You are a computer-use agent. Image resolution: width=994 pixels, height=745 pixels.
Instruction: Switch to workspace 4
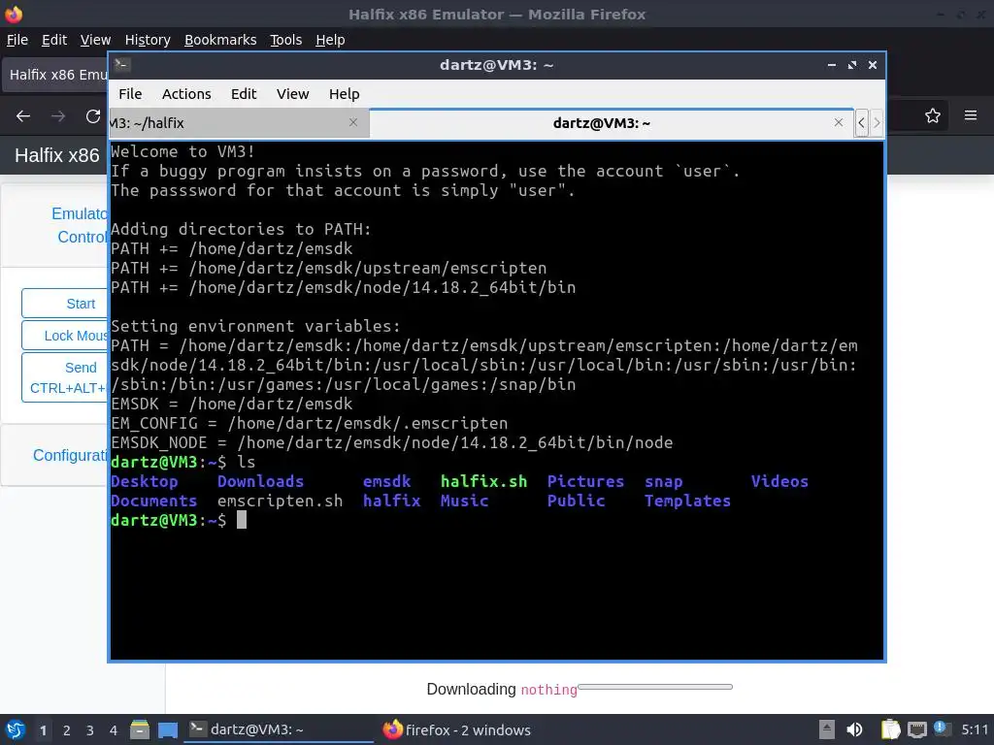point(114,730)
